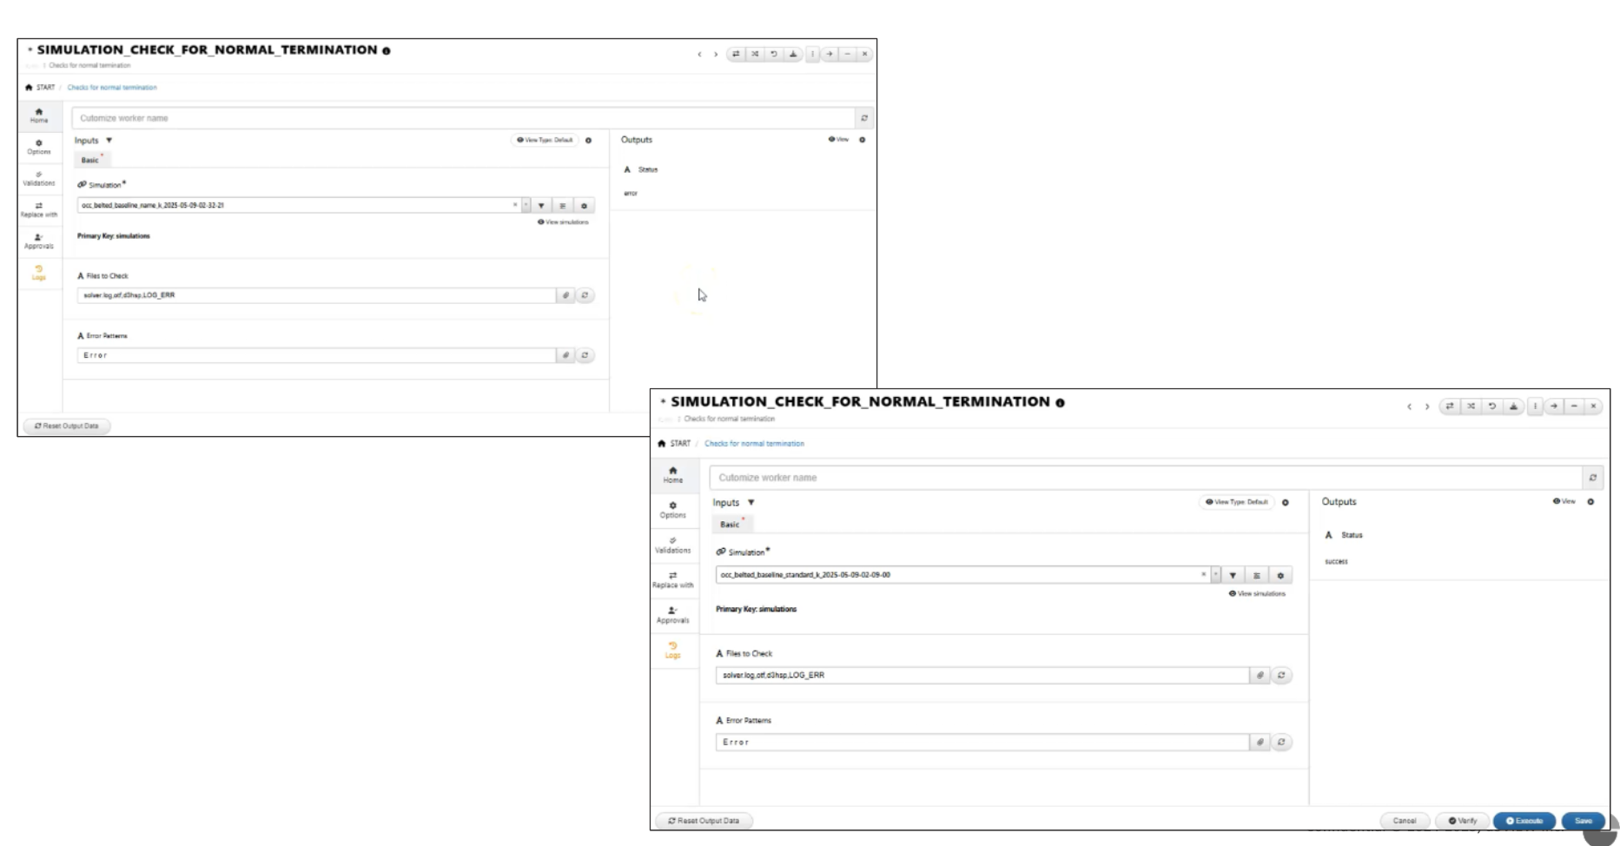Image resolution: width=1620 pixels, height=846 pixels.
Task: Click Reset Output Data in success-status window
Action: tap(703, 820)
